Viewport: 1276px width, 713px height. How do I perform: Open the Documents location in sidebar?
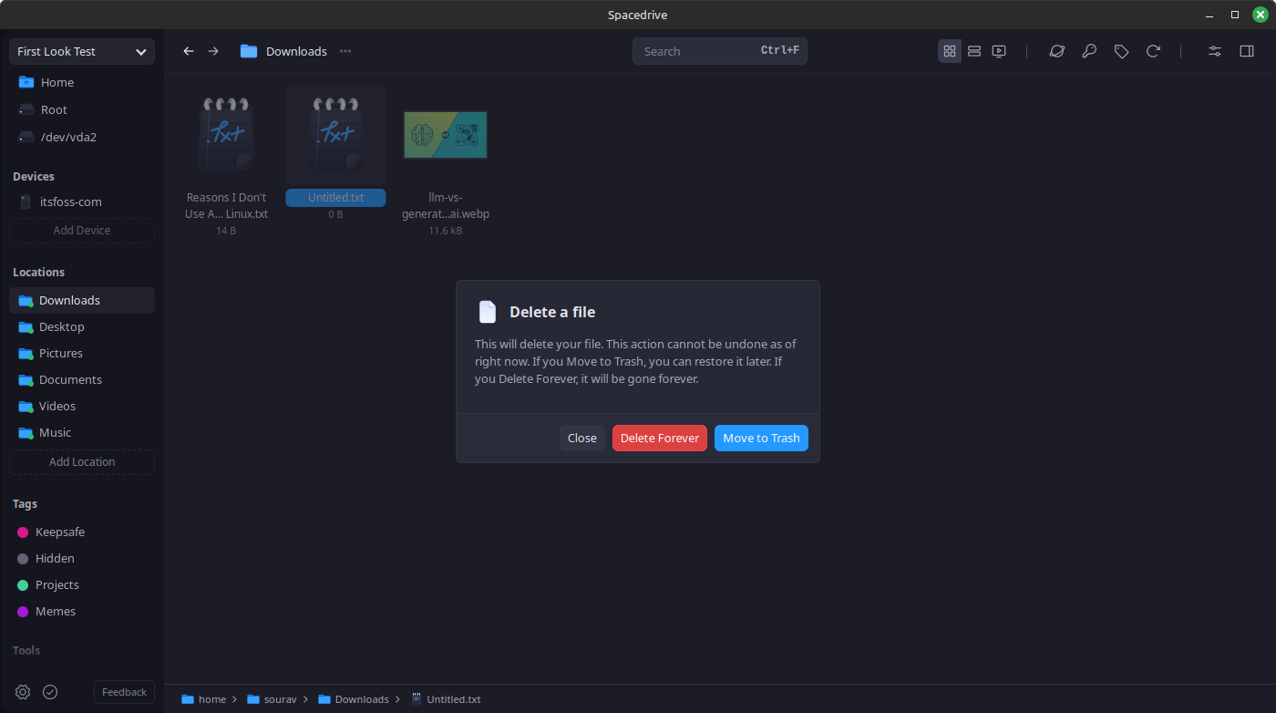(x=70, y=379)
